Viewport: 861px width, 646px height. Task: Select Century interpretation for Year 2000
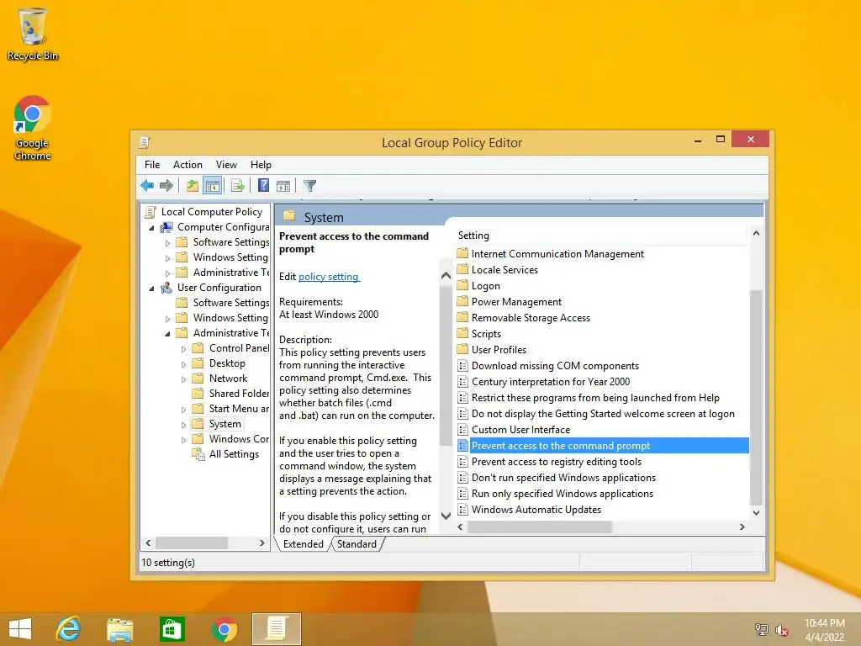pyautogui.click(x=551, y=382)
